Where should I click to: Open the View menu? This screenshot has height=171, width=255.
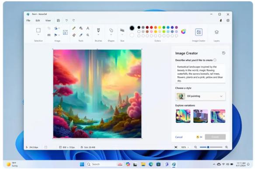click(x=48, y=20)
